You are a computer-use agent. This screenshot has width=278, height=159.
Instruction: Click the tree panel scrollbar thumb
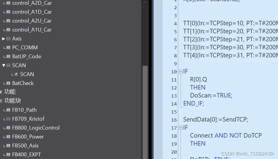click(145, 112)
